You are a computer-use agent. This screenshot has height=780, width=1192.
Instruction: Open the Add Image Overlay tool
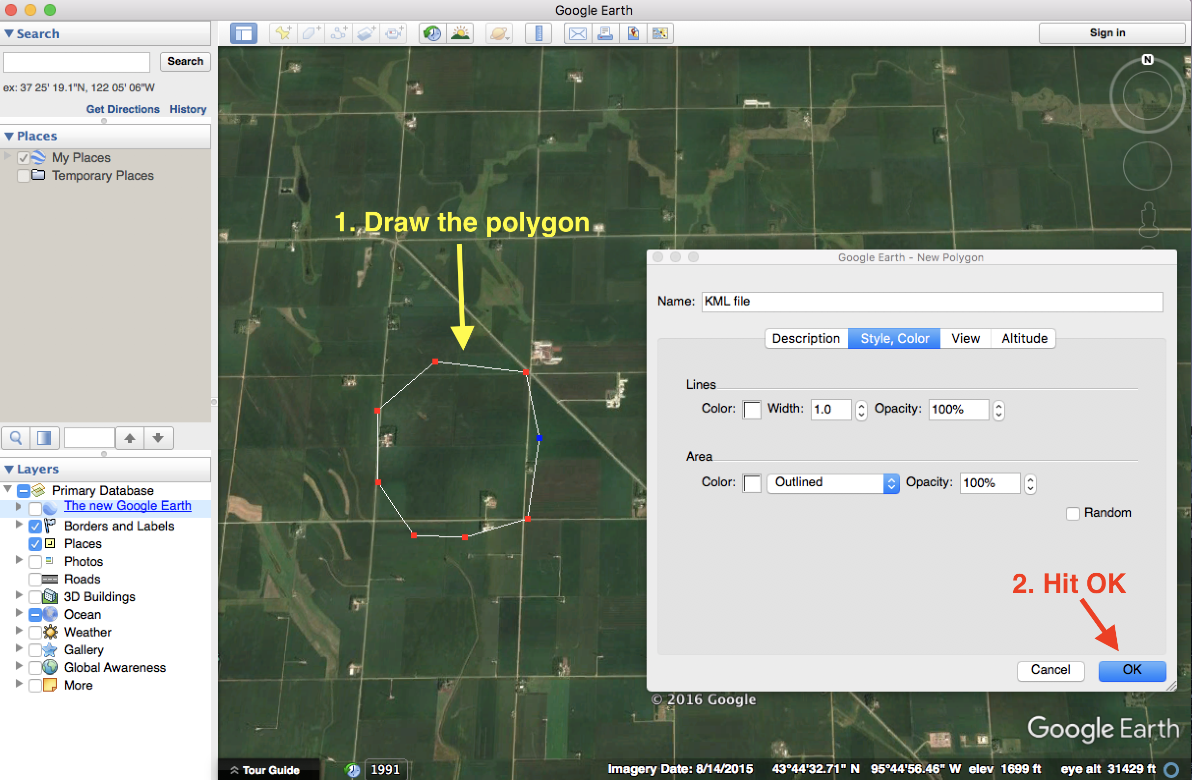click(x=366, y=33)
